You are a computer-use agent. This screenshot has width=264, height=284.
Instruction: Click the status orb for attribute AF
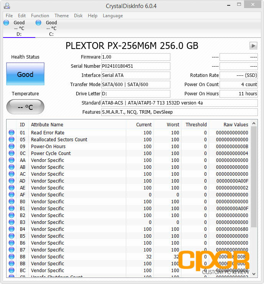(12, 194)
